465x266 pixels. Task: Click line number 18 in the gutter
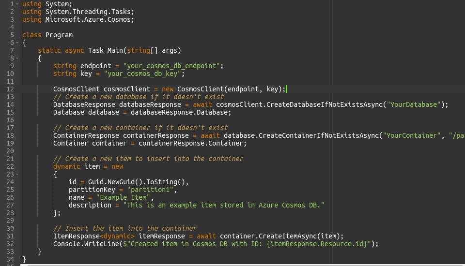click(x=10, y=135)
